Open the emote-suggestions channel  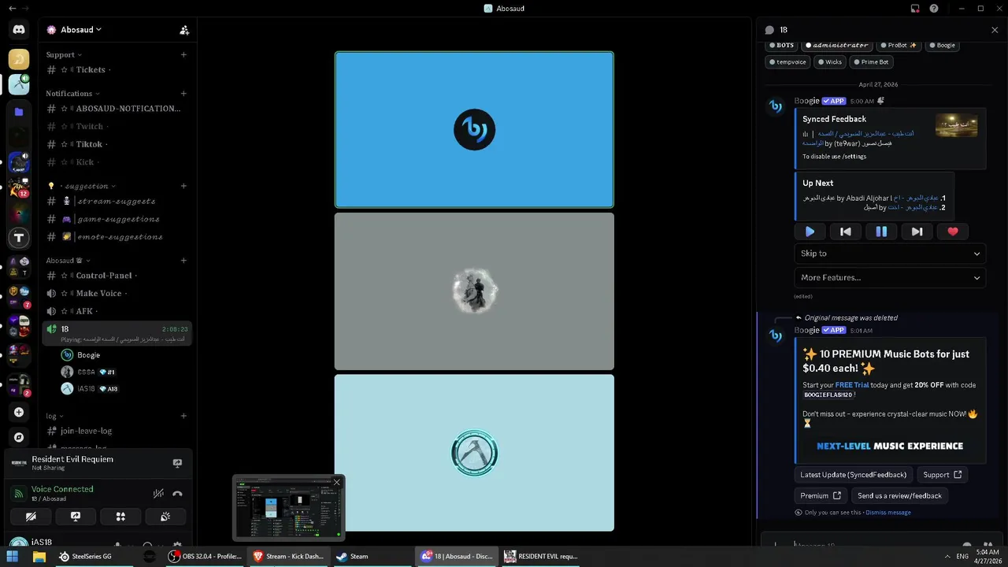coord(117,237)
